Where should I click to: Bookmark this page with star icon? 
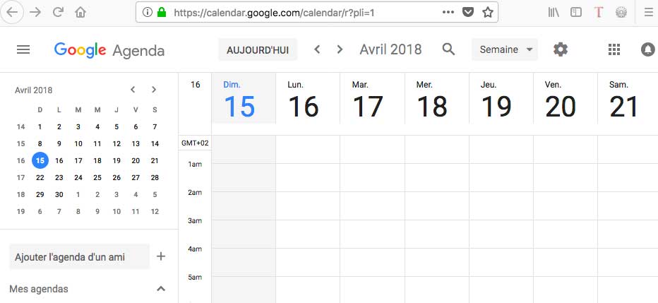click(x=487, y=13)
